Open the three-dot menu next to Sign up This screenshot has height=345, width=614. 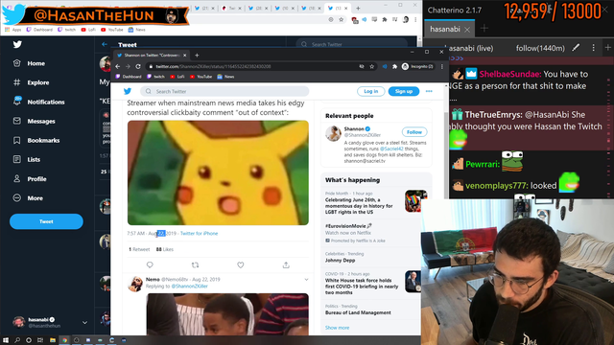(x=429, y=91)
